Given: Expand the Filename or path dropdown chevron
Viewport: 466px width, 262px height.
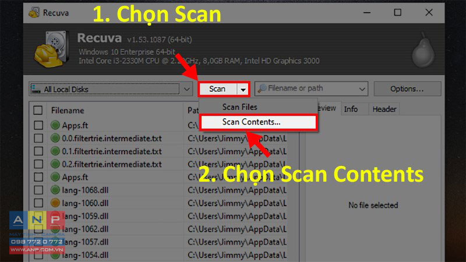Looking at the screenshot, I should (362, 89).
